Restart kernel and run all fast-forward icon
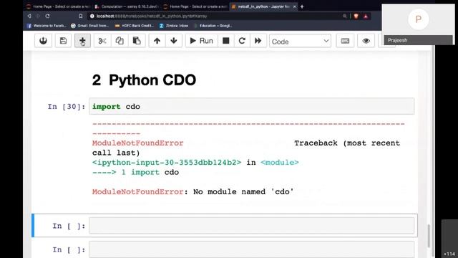 point(258,41)
